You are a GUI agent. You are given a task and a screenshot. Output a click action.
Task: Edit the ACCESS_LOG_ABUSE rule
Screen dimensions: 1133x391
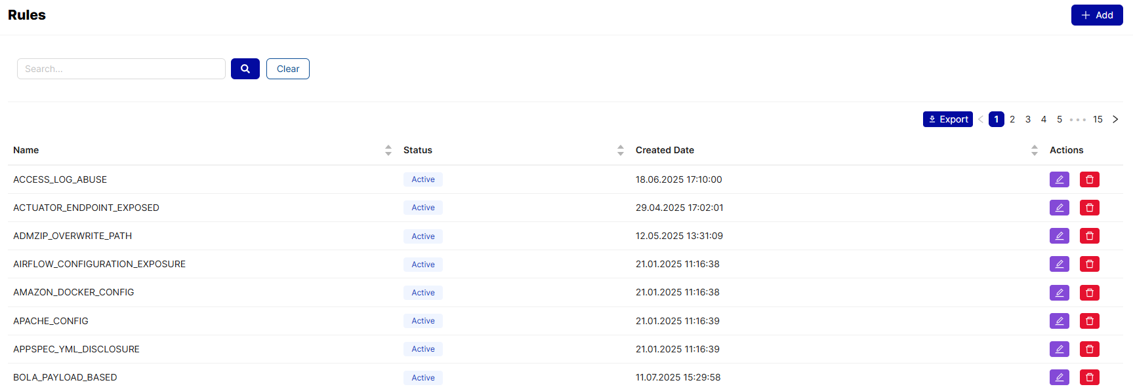tap(1059, 179)
